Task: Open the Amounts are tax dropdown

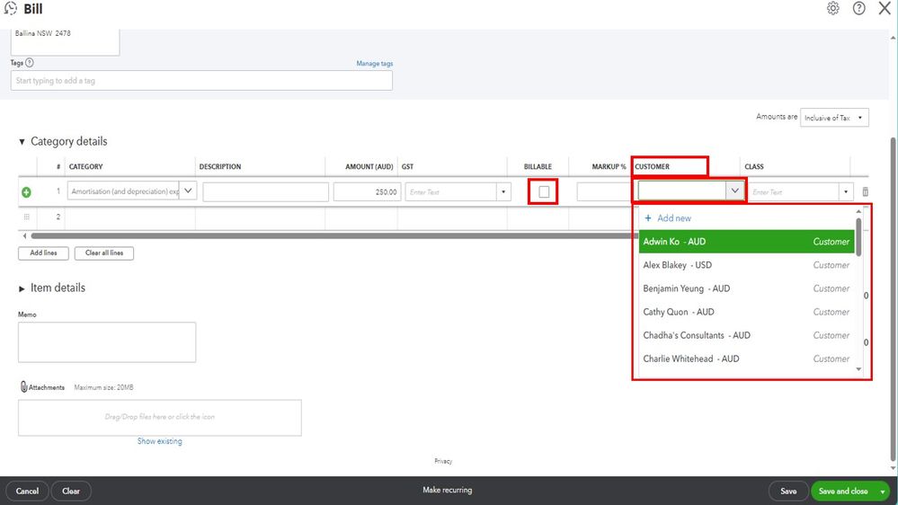Action: click(x=834, y=118)
